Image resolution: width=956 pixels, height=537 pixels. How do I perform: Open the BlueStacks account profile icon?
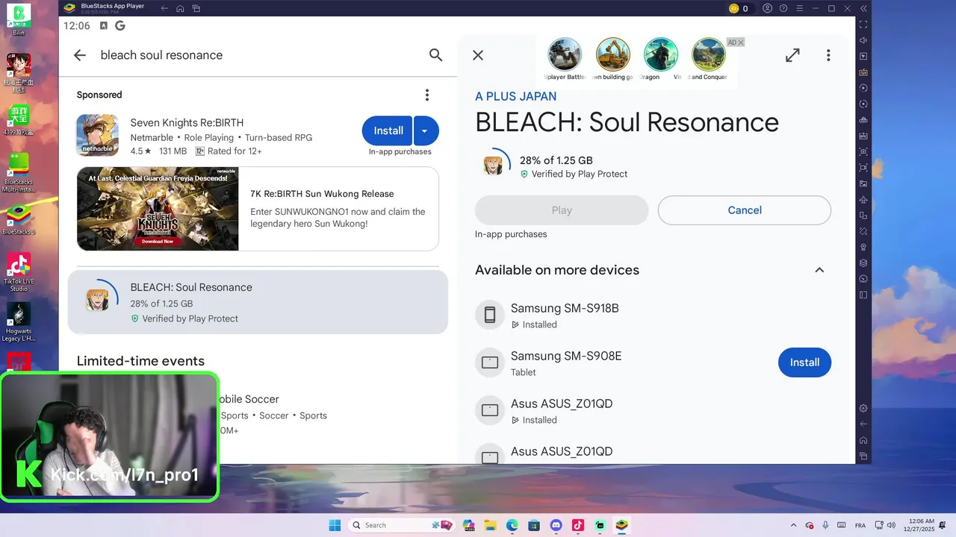[768, 8]
